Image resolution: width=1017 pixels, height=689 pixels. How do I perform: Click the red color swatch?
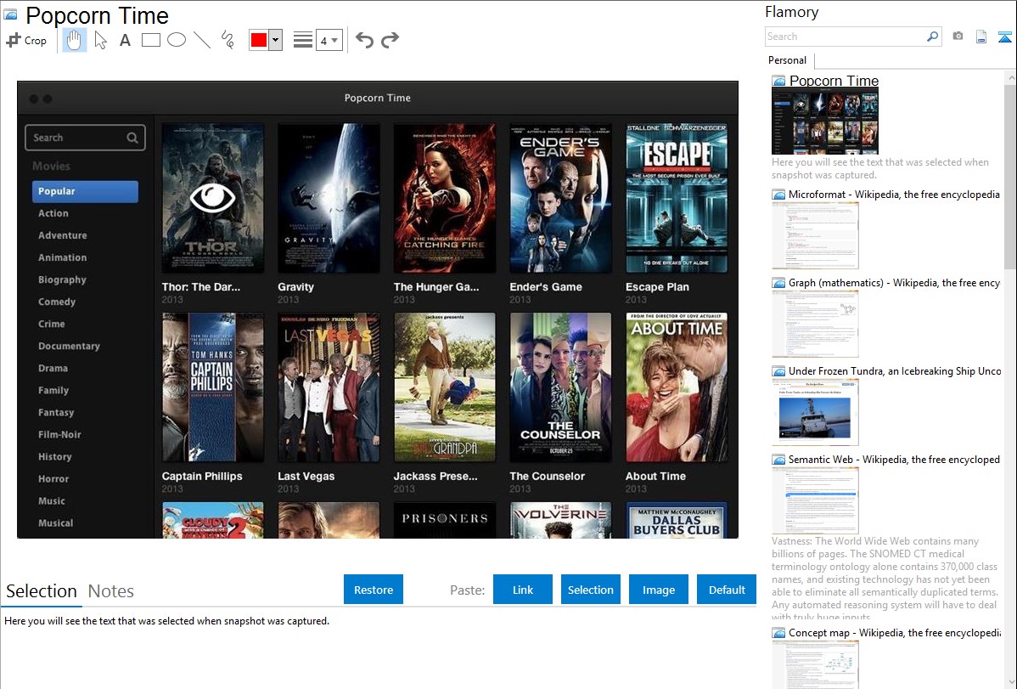tap(259, 40)
